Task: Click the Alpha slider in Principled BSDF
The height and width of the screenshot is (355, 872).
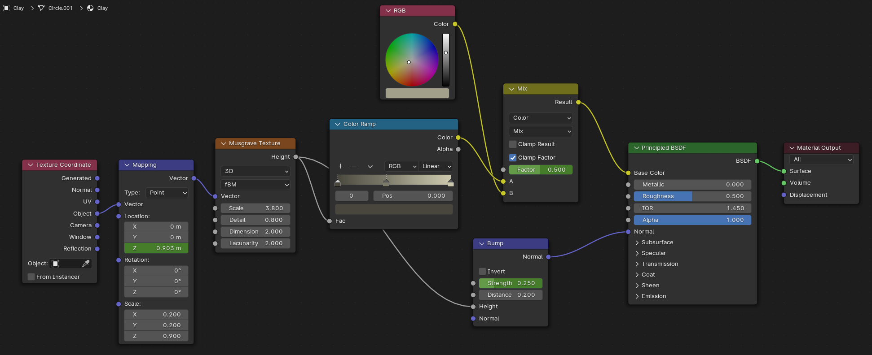Action: coord(692,220)
